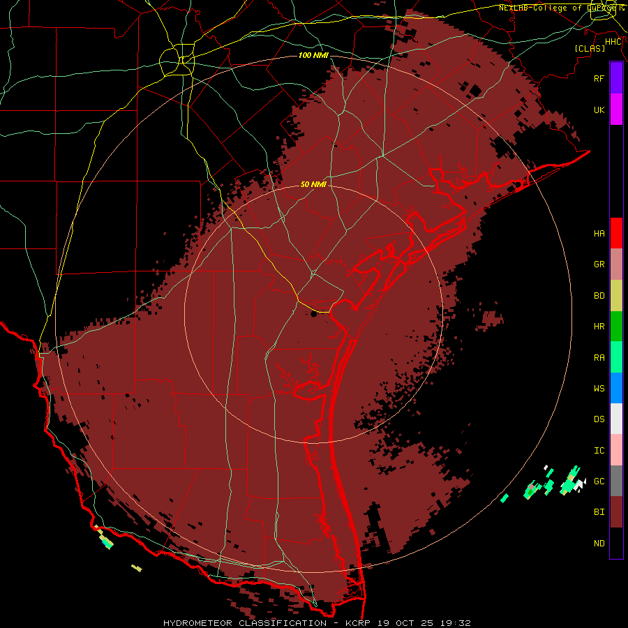
Task: Click the DS white legend swatch
Action: [x=616, y=419]
